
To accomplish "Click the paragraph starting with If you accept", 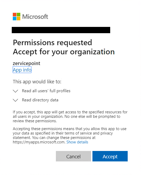I will tap(70, 116).
